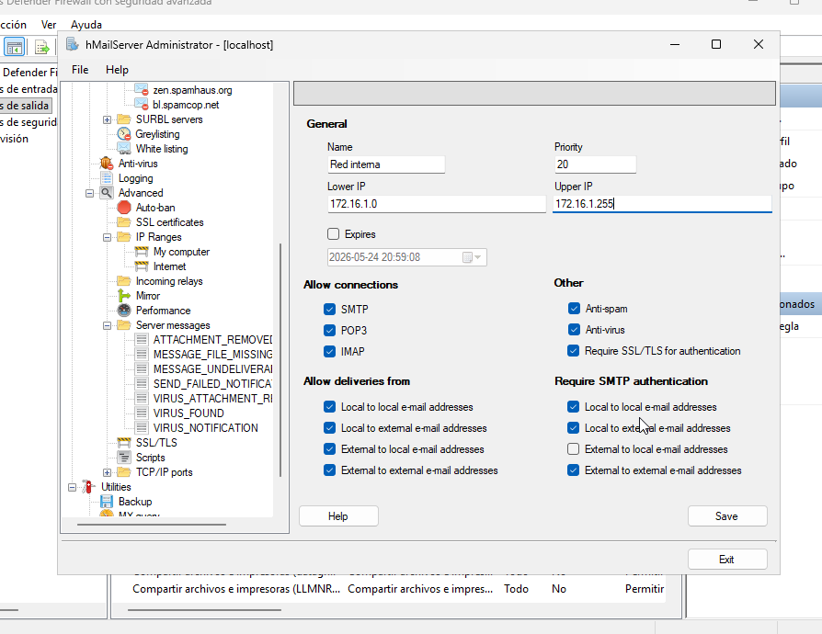Select bl.spamcop.net blacklist icon

click(141, 104)
